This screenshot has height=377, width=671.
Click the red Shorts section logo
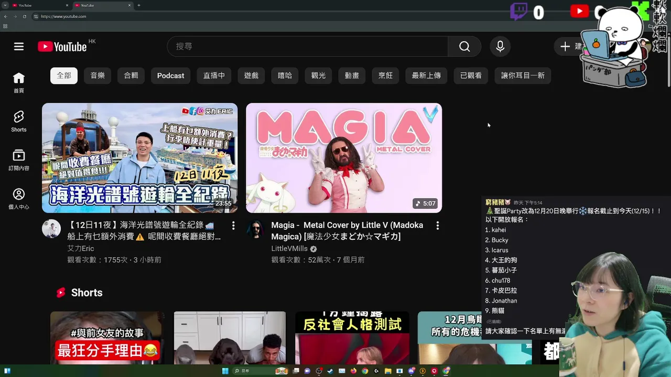pos(61,293)
